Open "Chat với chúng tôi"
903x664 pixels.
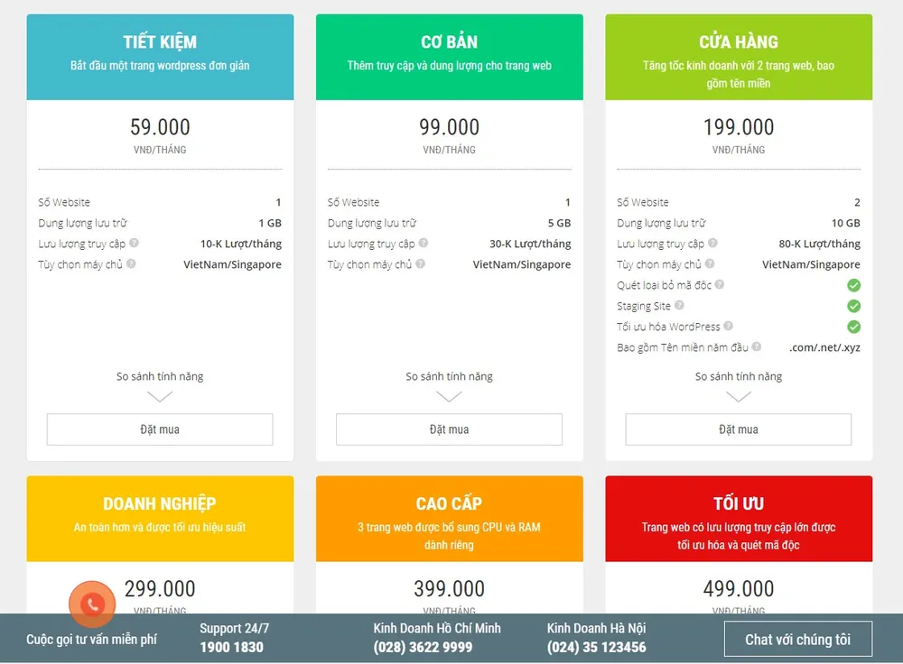point(797,639)
